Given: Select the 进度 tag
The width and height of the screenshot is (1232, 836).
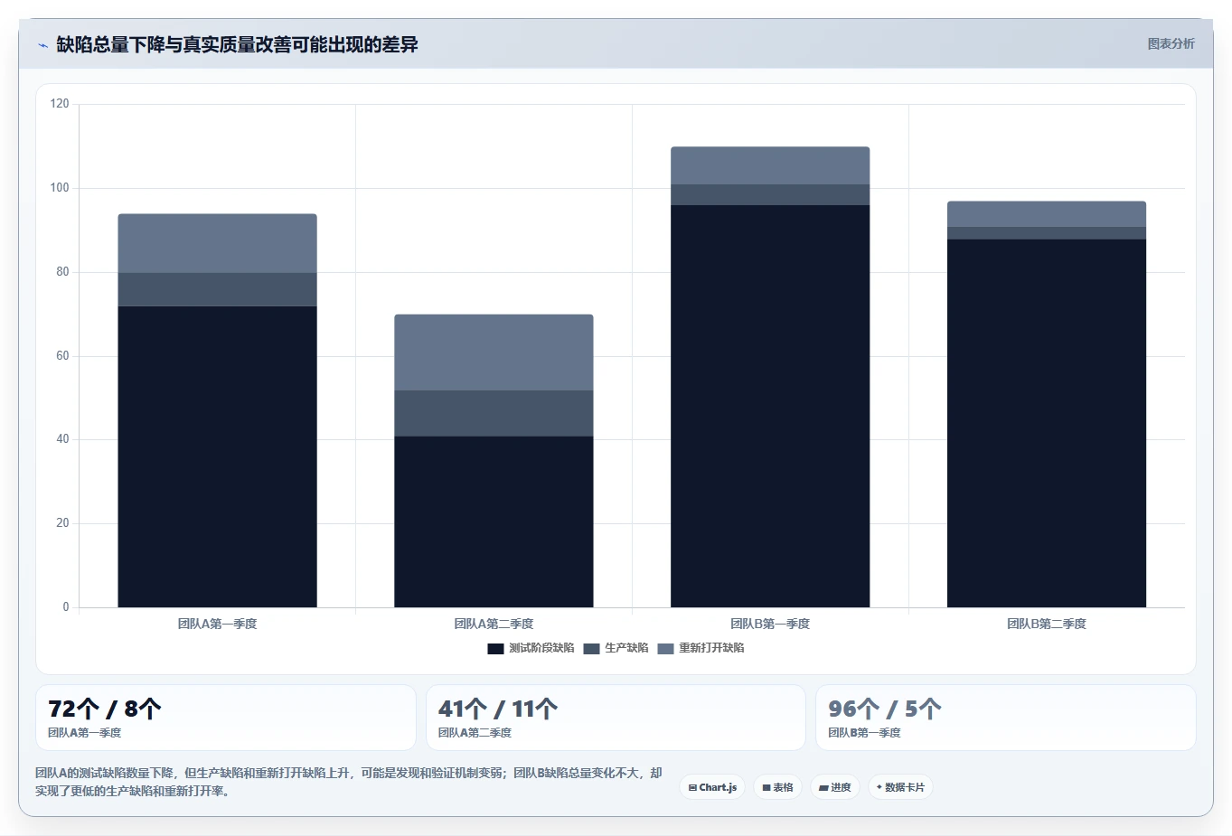Looking at the screenshot, I should (835, 787).
